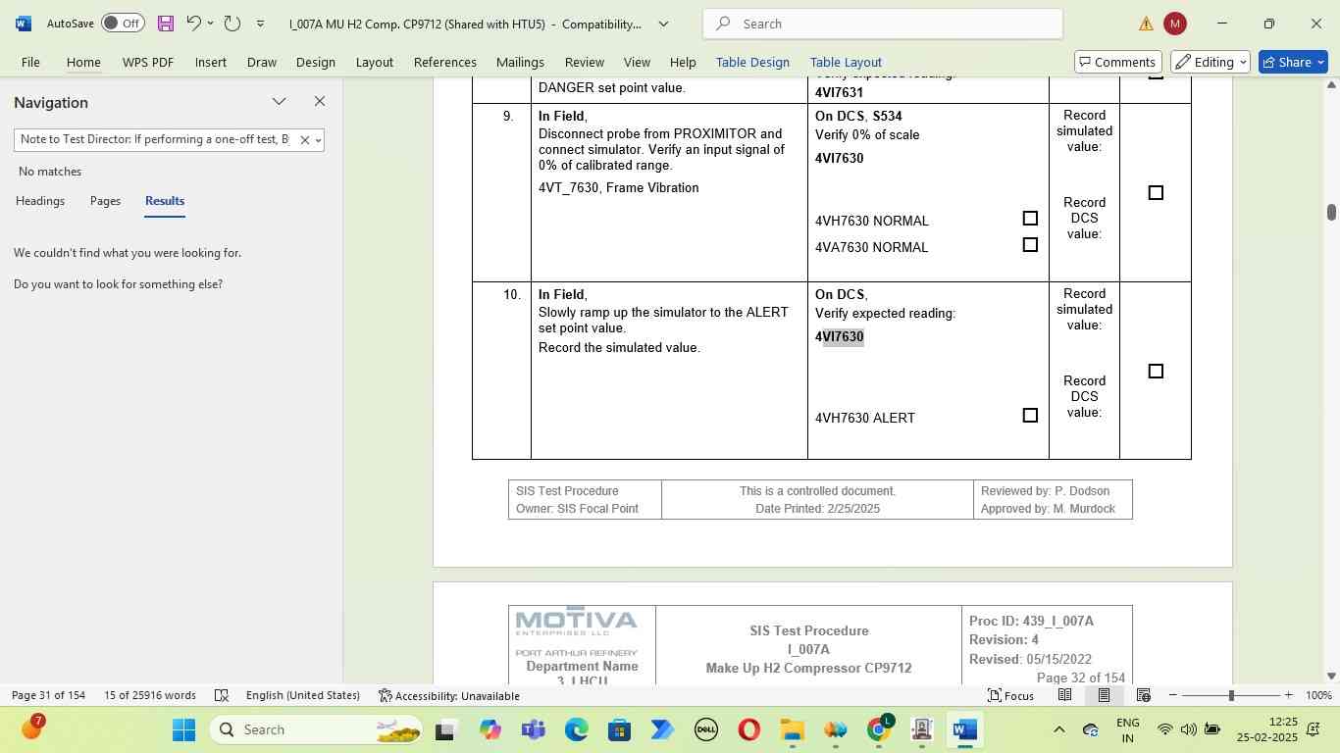Open Opera browser from taskbar
The height and width of the screenshot is (753, 1340).
[749, 729]
